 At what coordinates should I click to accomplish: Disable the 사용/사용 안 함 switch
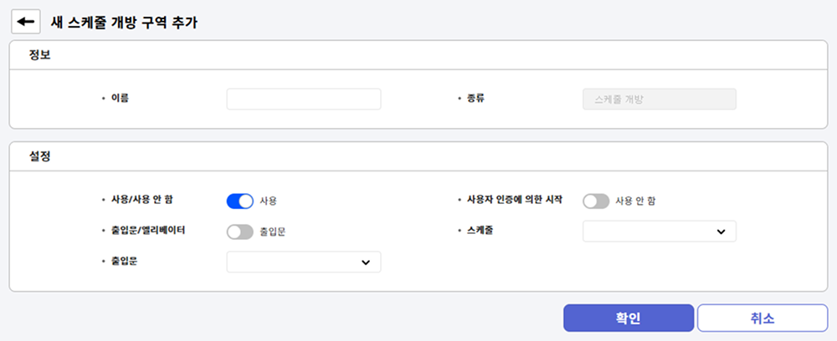239,201
